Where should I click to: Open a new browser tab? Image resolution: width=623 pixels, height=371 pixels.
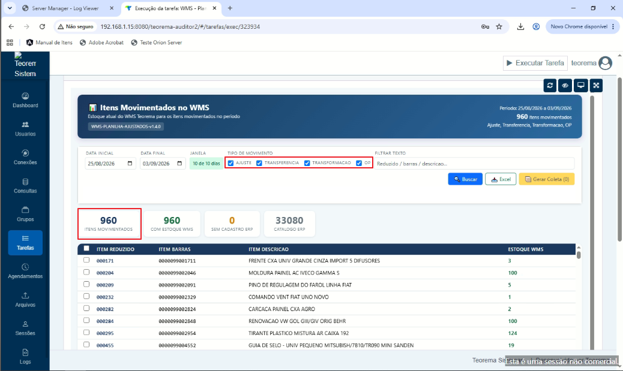pyautogui.click(x=230, y=8)
